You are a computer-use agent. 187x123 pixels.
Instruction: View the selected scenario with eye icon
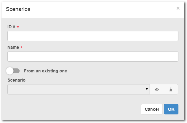(x=157, y=89)
